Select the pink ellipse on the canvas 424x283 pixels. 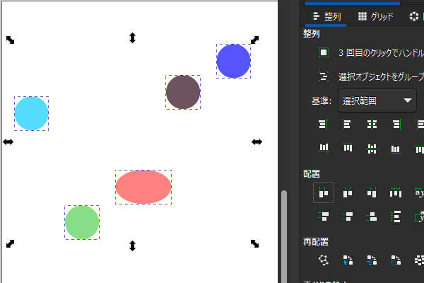click(143, 187)
